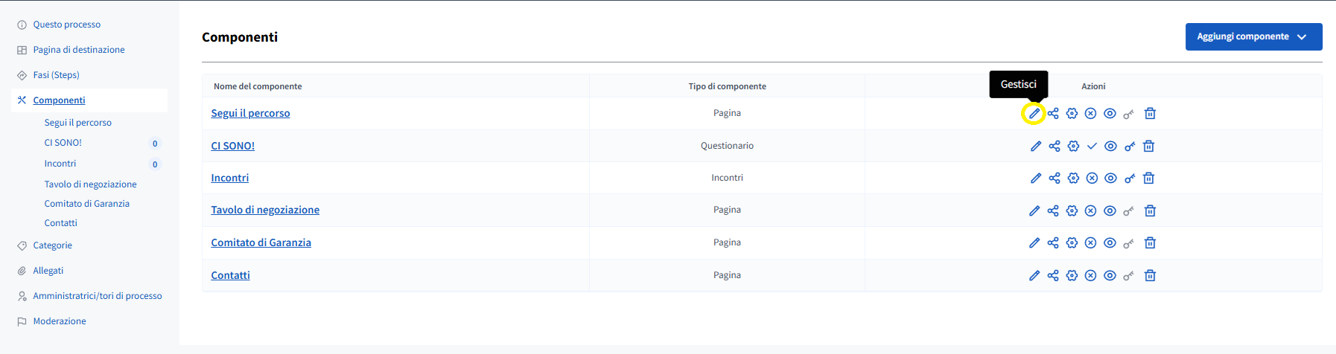Image resolution: width=1336 pixels, height=354 pixels.
Task: Delete Incontri with the trash icon
Action: coord(1148,178)
